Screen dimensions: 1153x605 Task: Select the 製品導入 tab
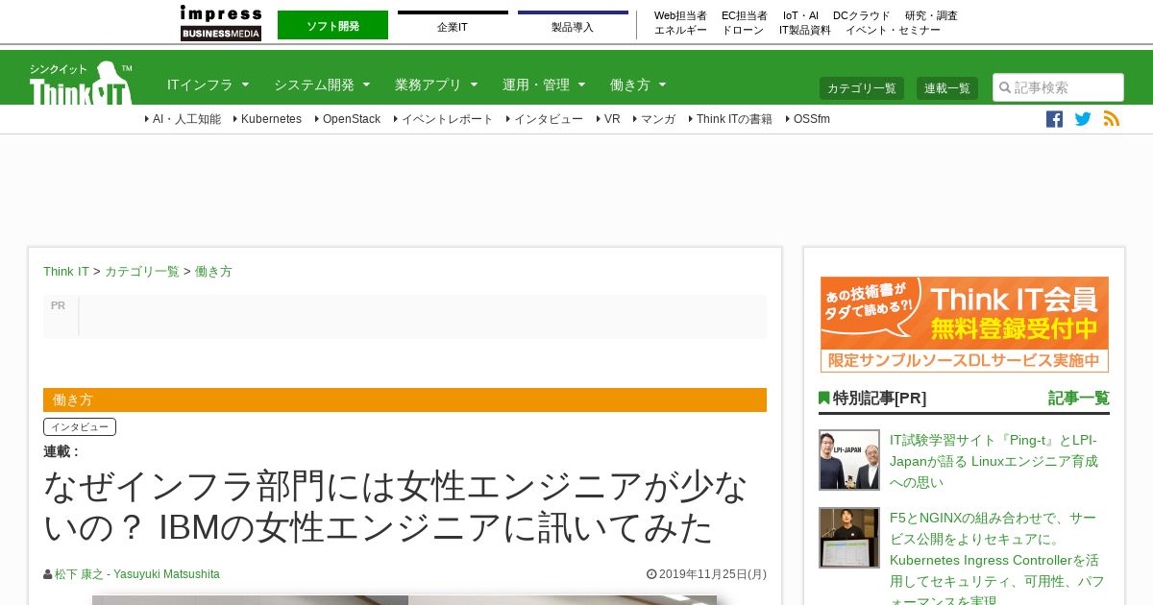tap(573, 26)
